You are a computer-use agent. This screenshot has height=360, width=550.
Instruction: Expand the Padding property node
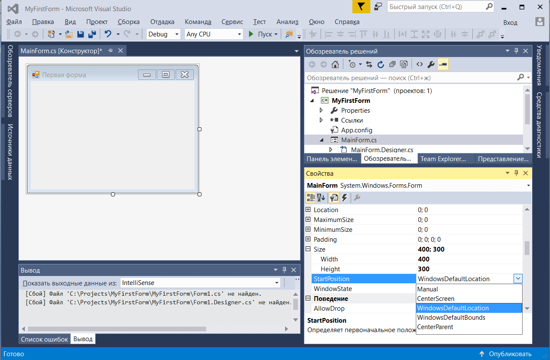[308, 239]
